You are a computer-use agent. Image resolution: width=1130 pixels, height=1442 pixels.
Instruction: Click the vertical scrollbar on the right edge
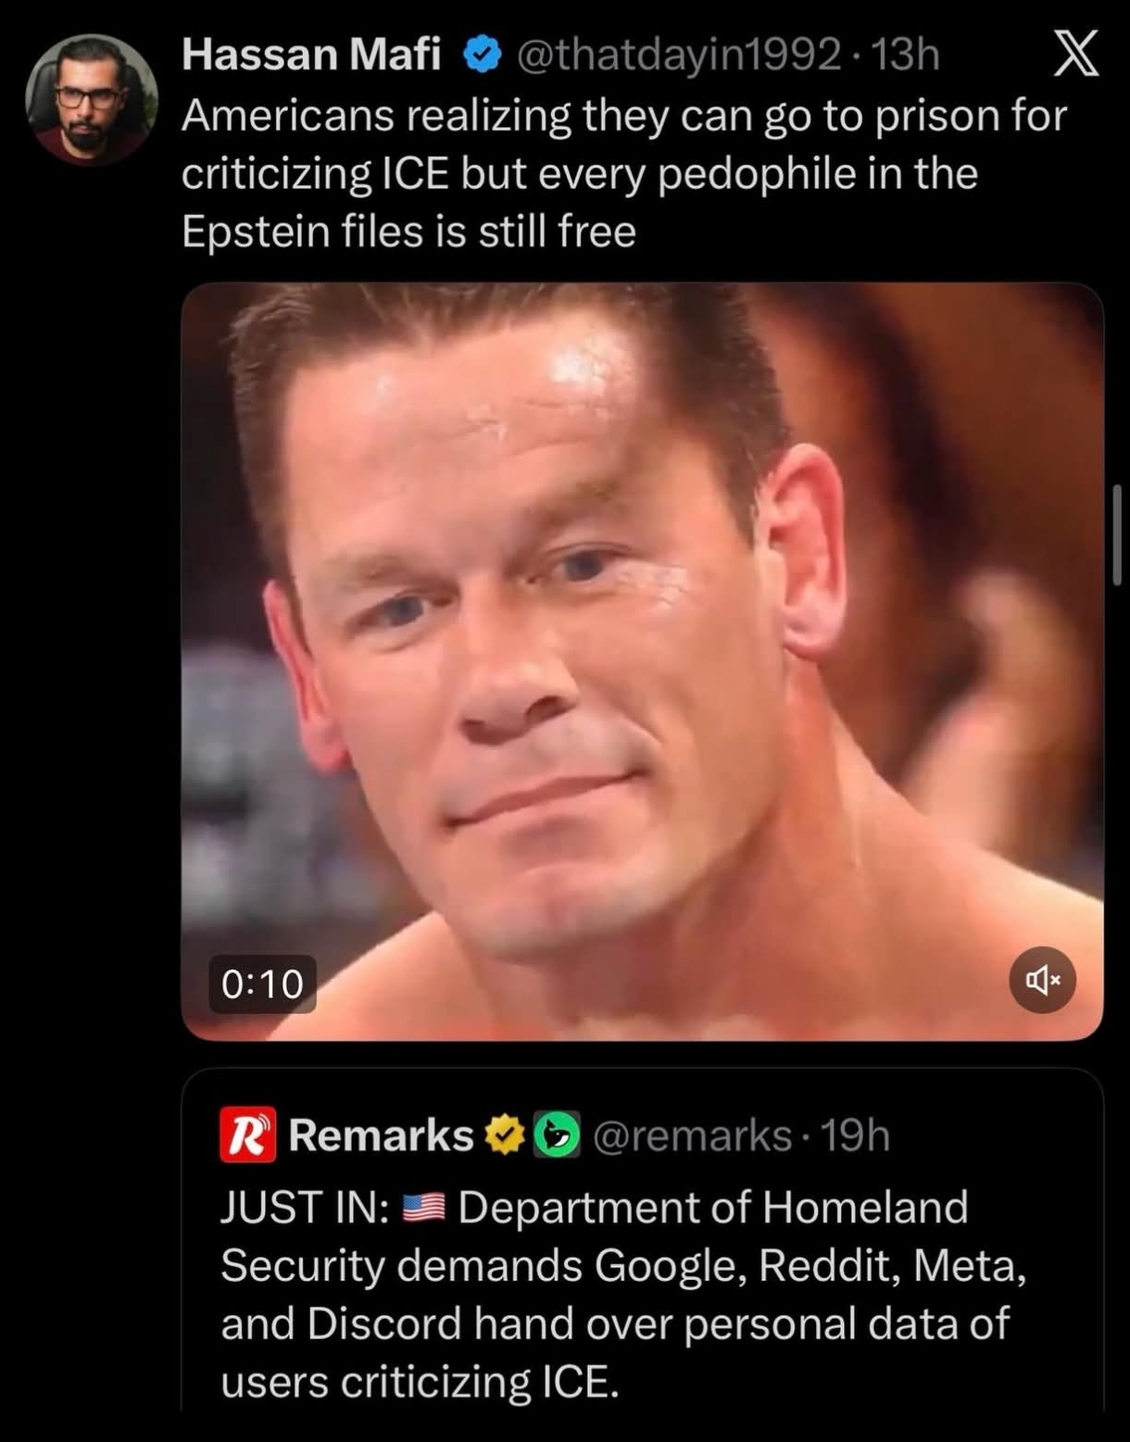(x=1117, y=535)
